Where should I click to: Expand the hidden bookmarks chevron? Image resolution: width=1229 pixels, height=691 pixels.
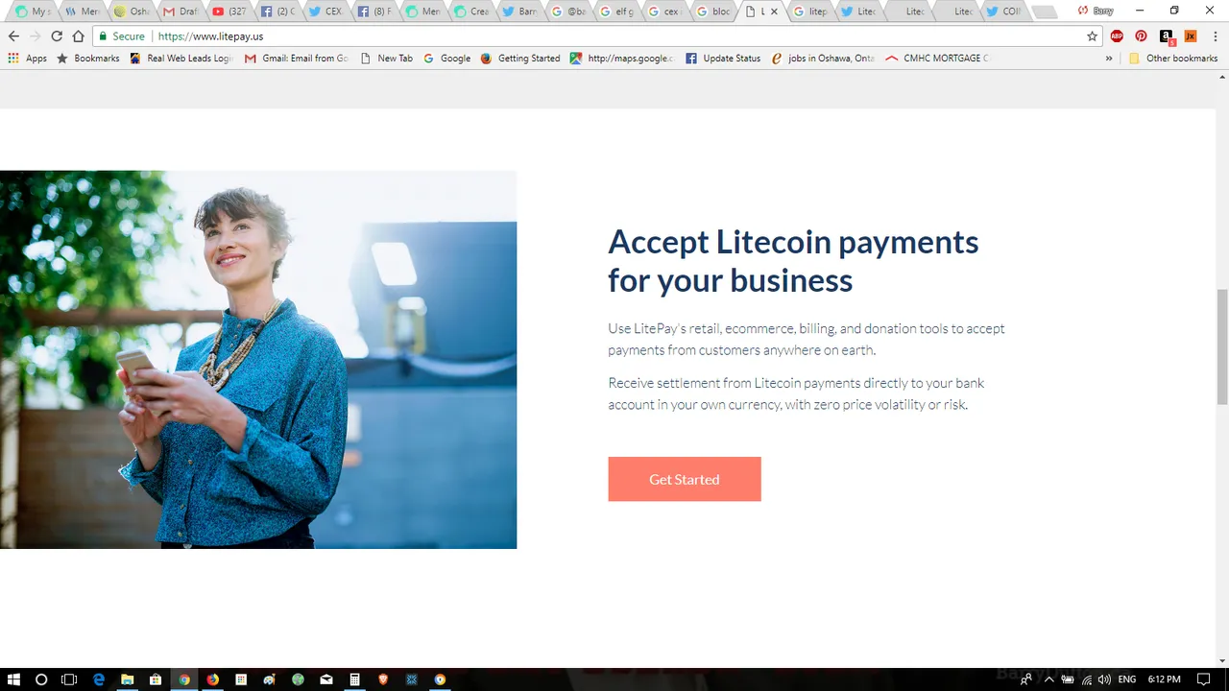tap(1109, 59)
